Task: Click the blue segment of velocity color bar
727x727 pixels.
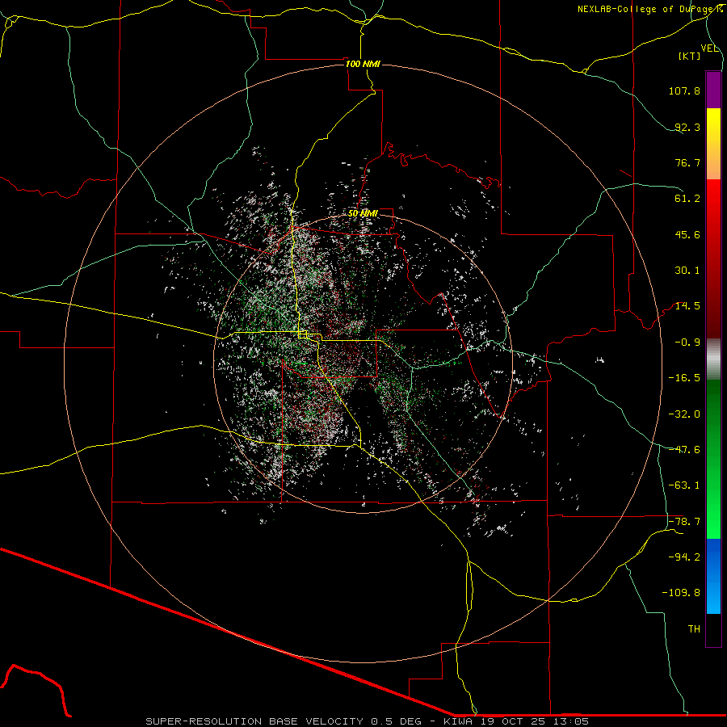Action: tap(713, 576)
